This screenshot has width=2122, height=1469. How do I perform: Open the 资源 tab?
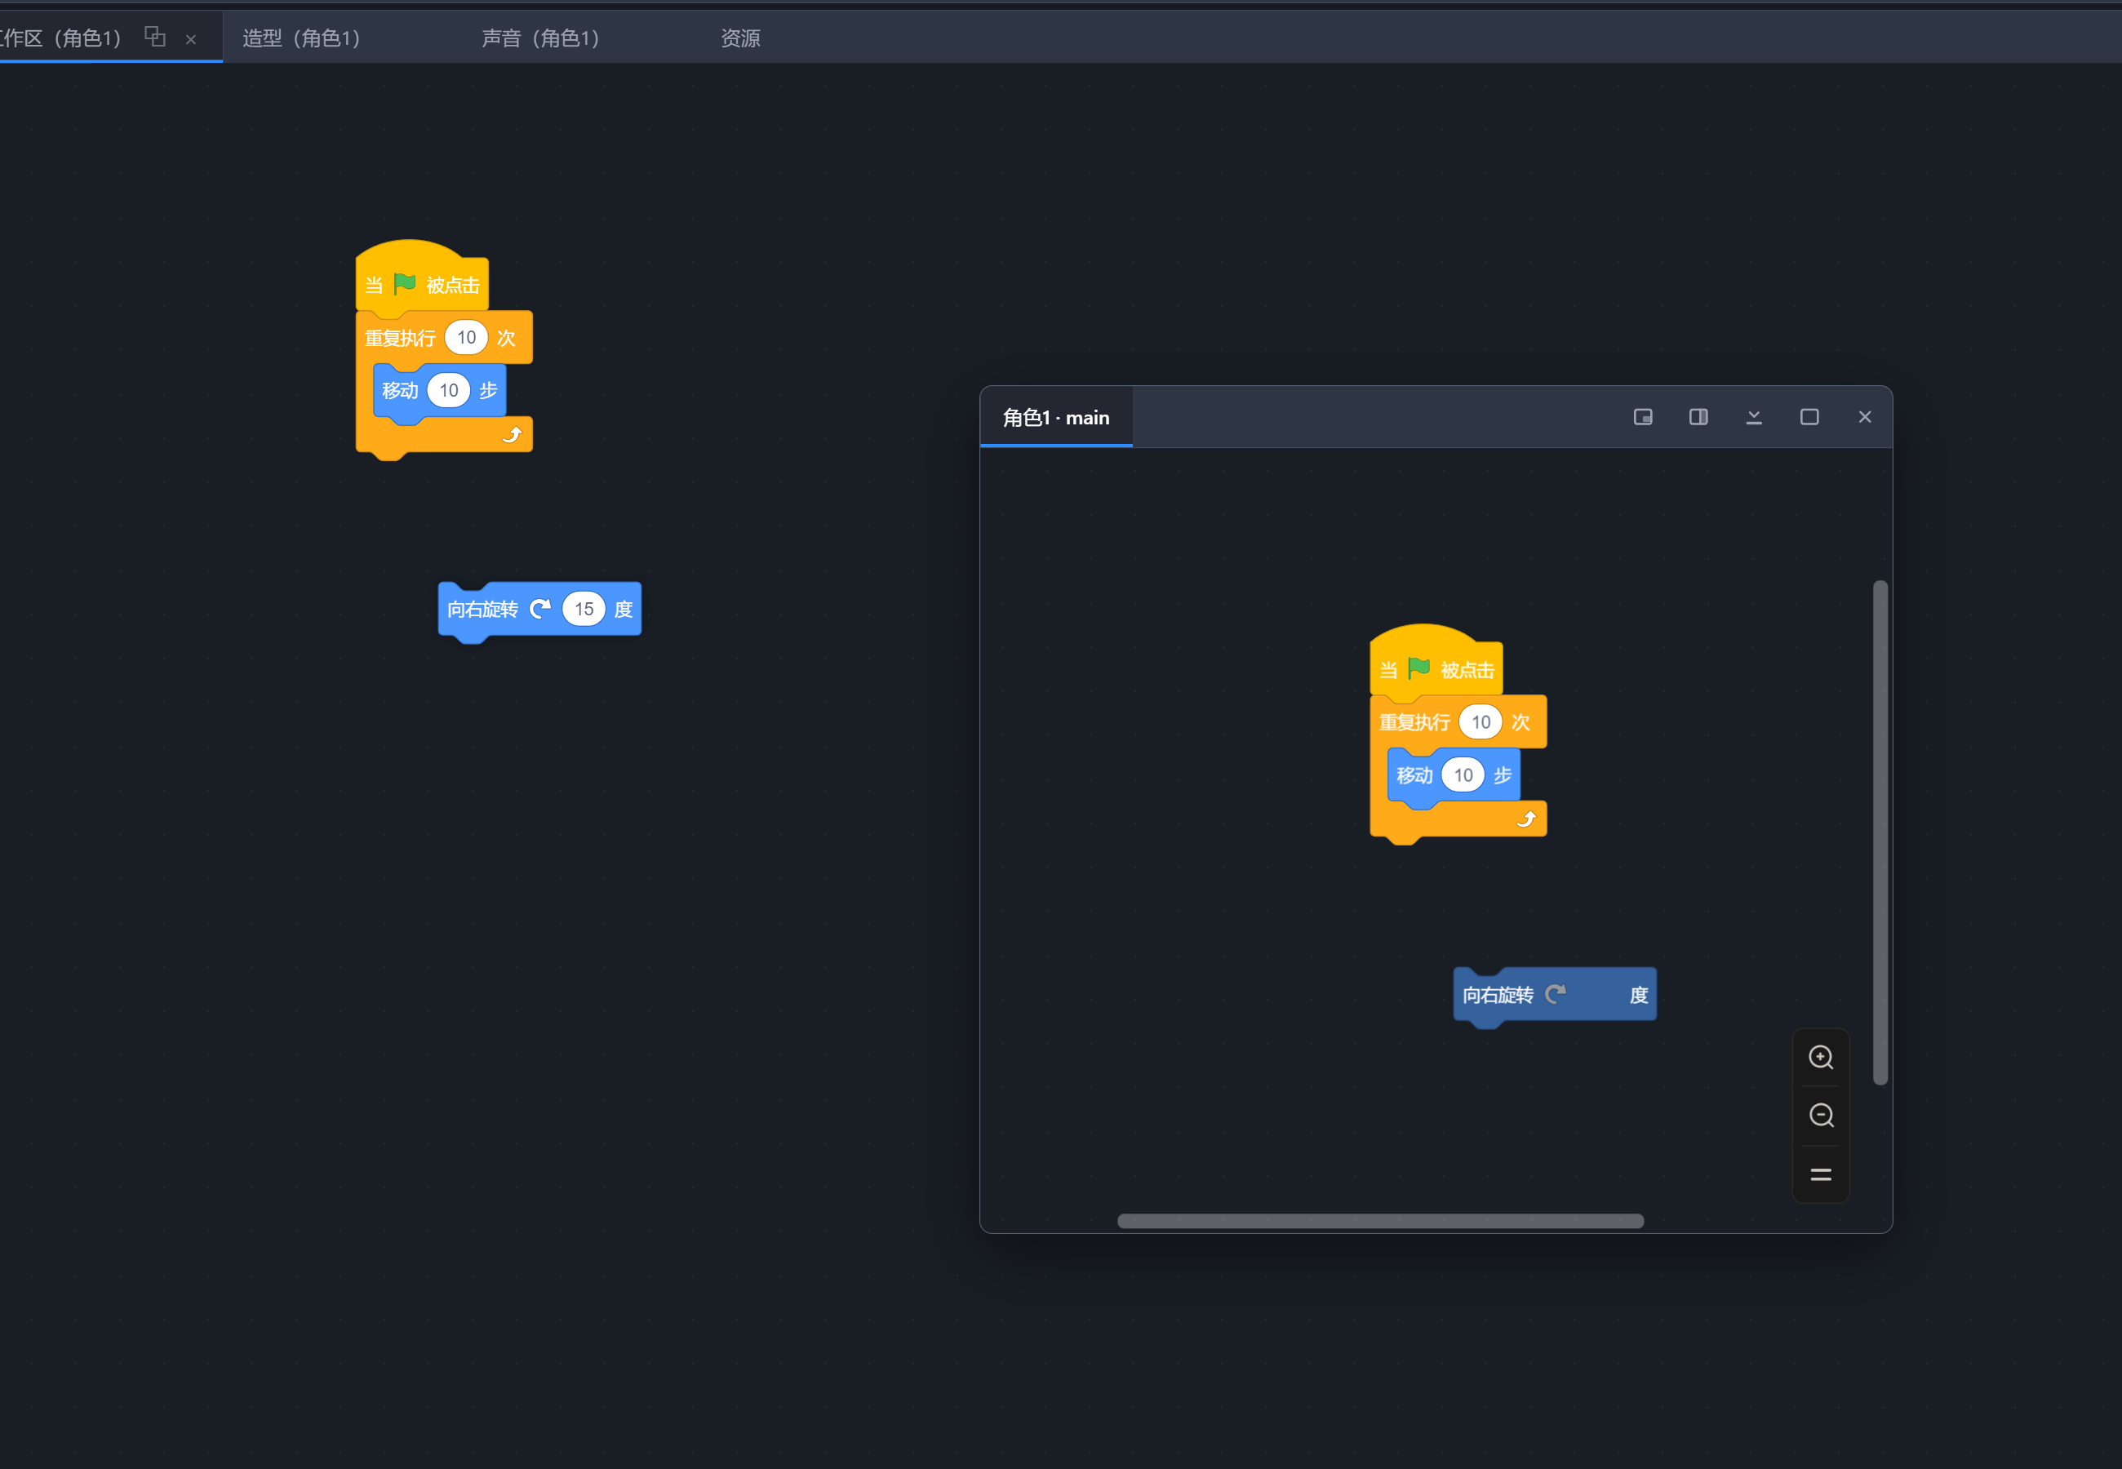(x=741, y=38)
